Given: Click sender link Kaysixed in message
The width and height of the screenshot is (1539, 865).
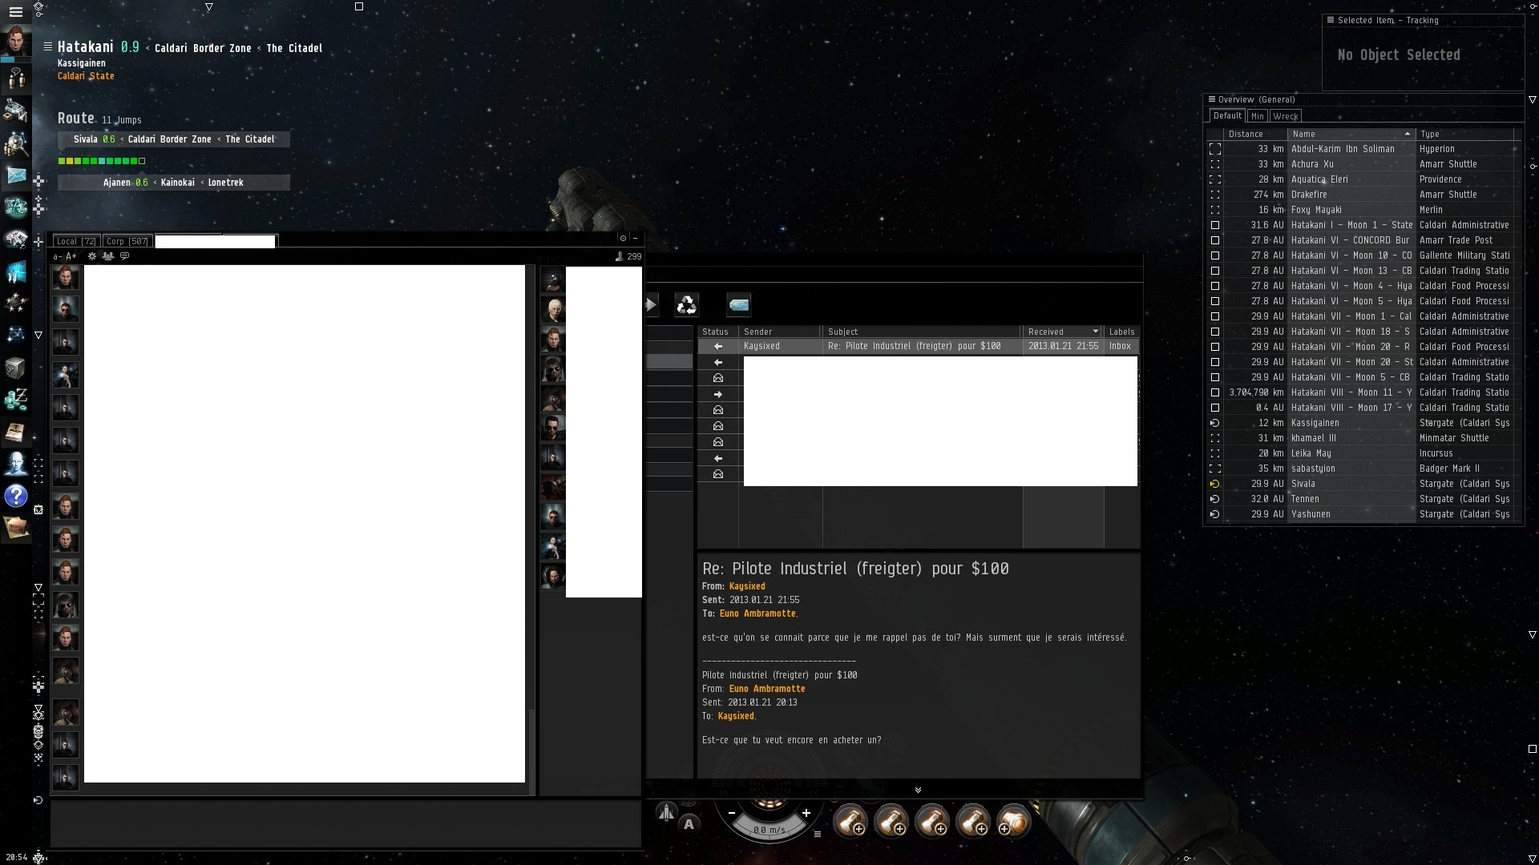Looking at the screenshot, I should (x=746, y=586).
